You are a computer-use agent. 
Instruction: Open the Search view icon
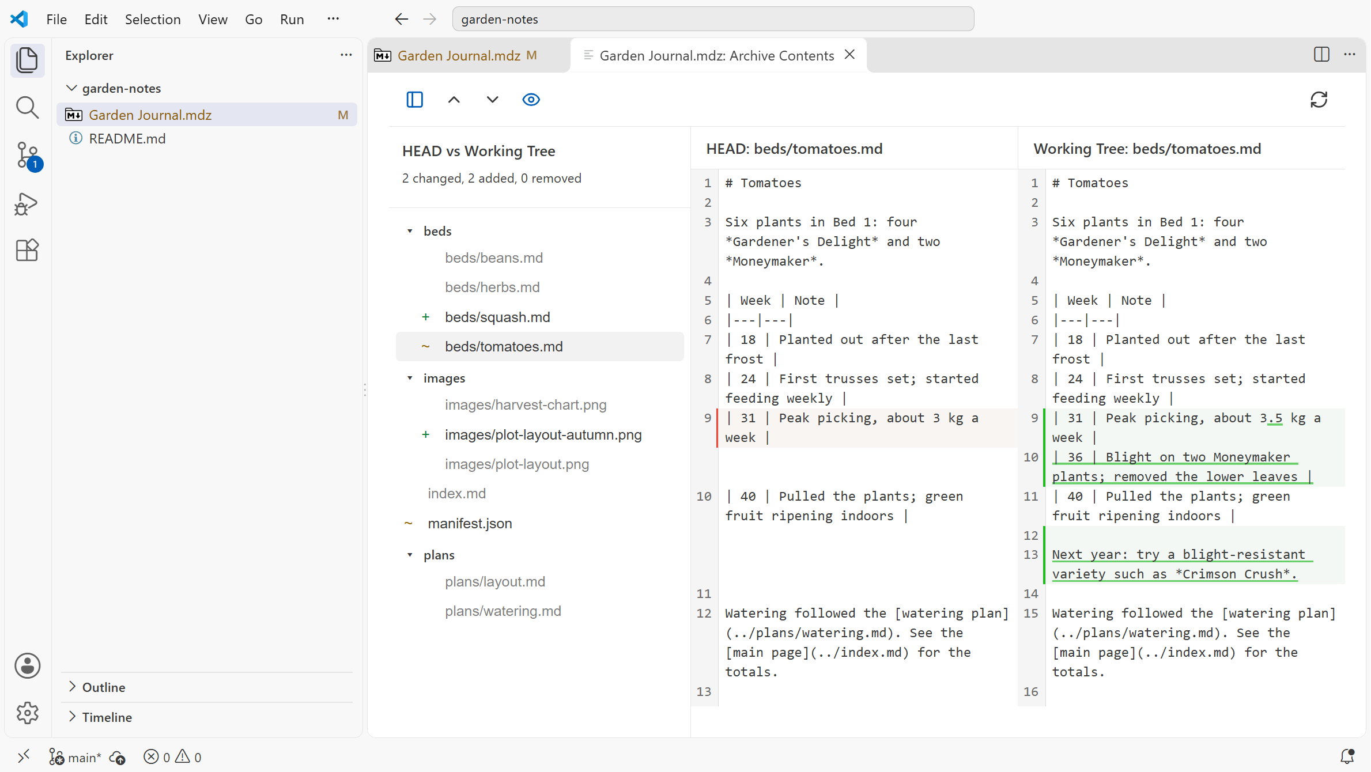27,107
